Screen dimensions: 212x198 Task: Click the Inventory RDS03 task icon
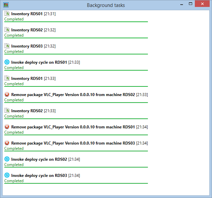[x=7, y=46]
